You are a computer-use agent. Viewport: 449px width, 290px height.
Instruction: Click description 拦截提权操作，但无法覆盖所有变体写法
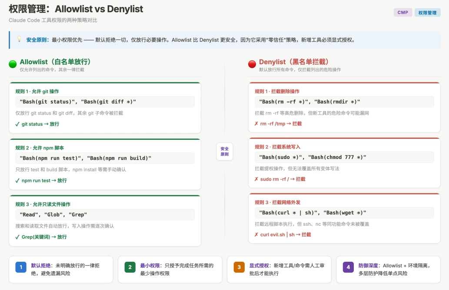coord(297,168)
